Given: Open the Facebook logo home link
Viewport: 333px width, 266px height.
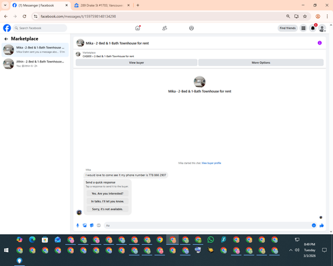Looking at the screenshot, I should [7, 28].
